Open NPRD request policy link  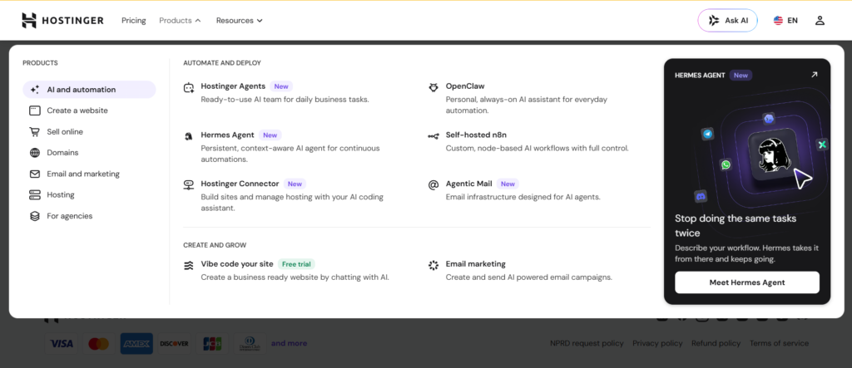587,343
